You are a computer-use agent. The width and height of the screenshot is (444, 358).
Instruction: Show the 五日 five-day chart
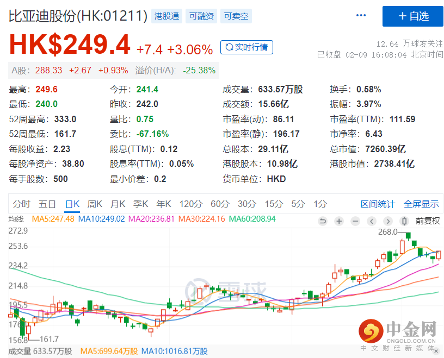[47, 204]
